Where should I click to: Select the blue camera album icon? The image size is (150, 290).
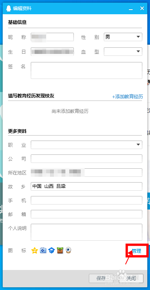pyautogui.click(x=43, y=250)
